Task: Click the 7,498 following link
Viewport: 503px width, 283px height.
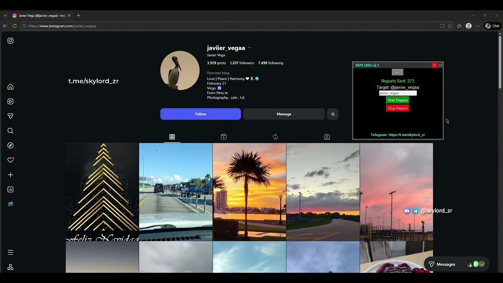Action: 271,63
